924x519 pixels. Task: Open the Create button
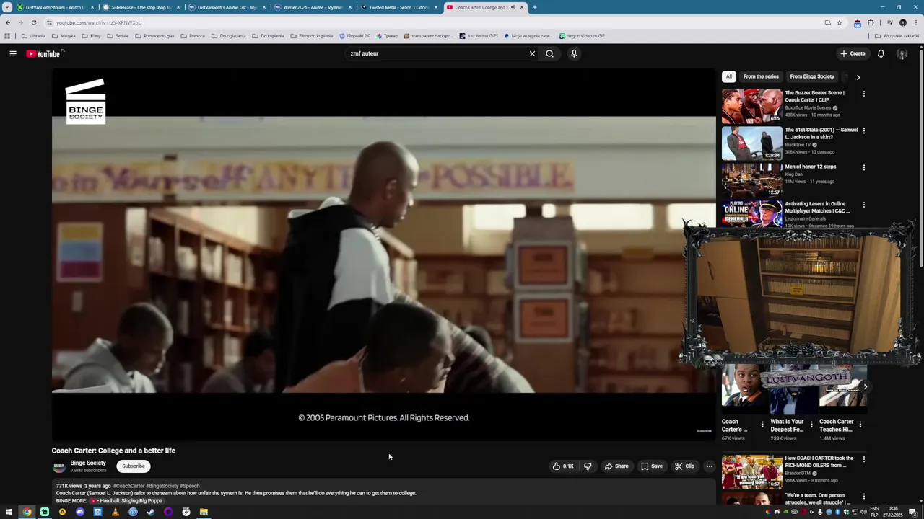[853, 53]
